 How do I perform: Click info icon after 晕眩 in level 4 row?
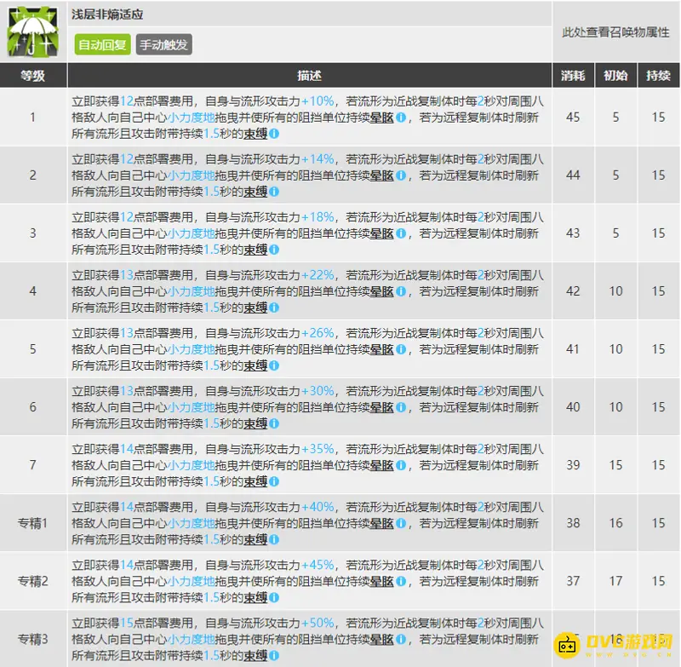pyautogui.click(x=401, y=291)
